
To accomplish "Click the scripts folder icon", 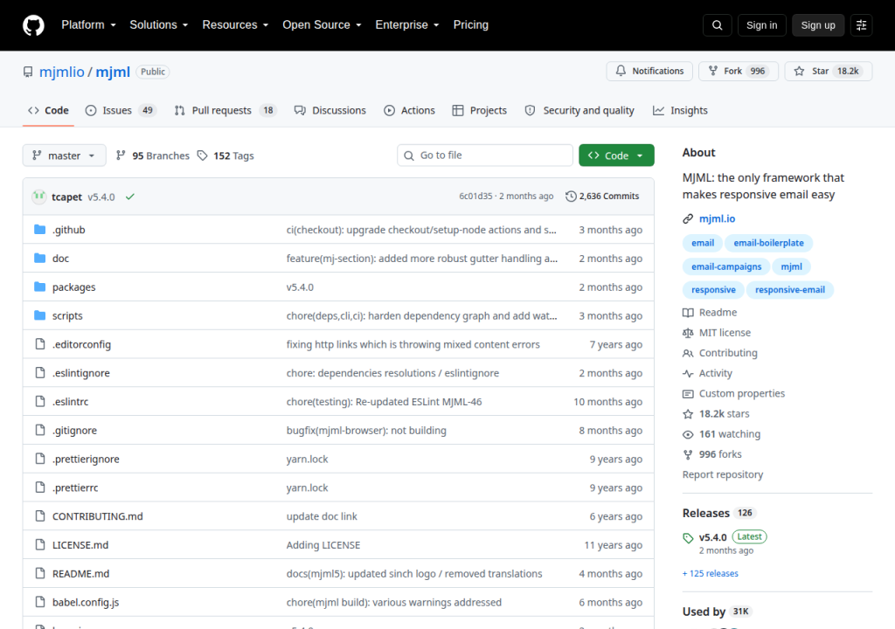I will coord(40,315).
